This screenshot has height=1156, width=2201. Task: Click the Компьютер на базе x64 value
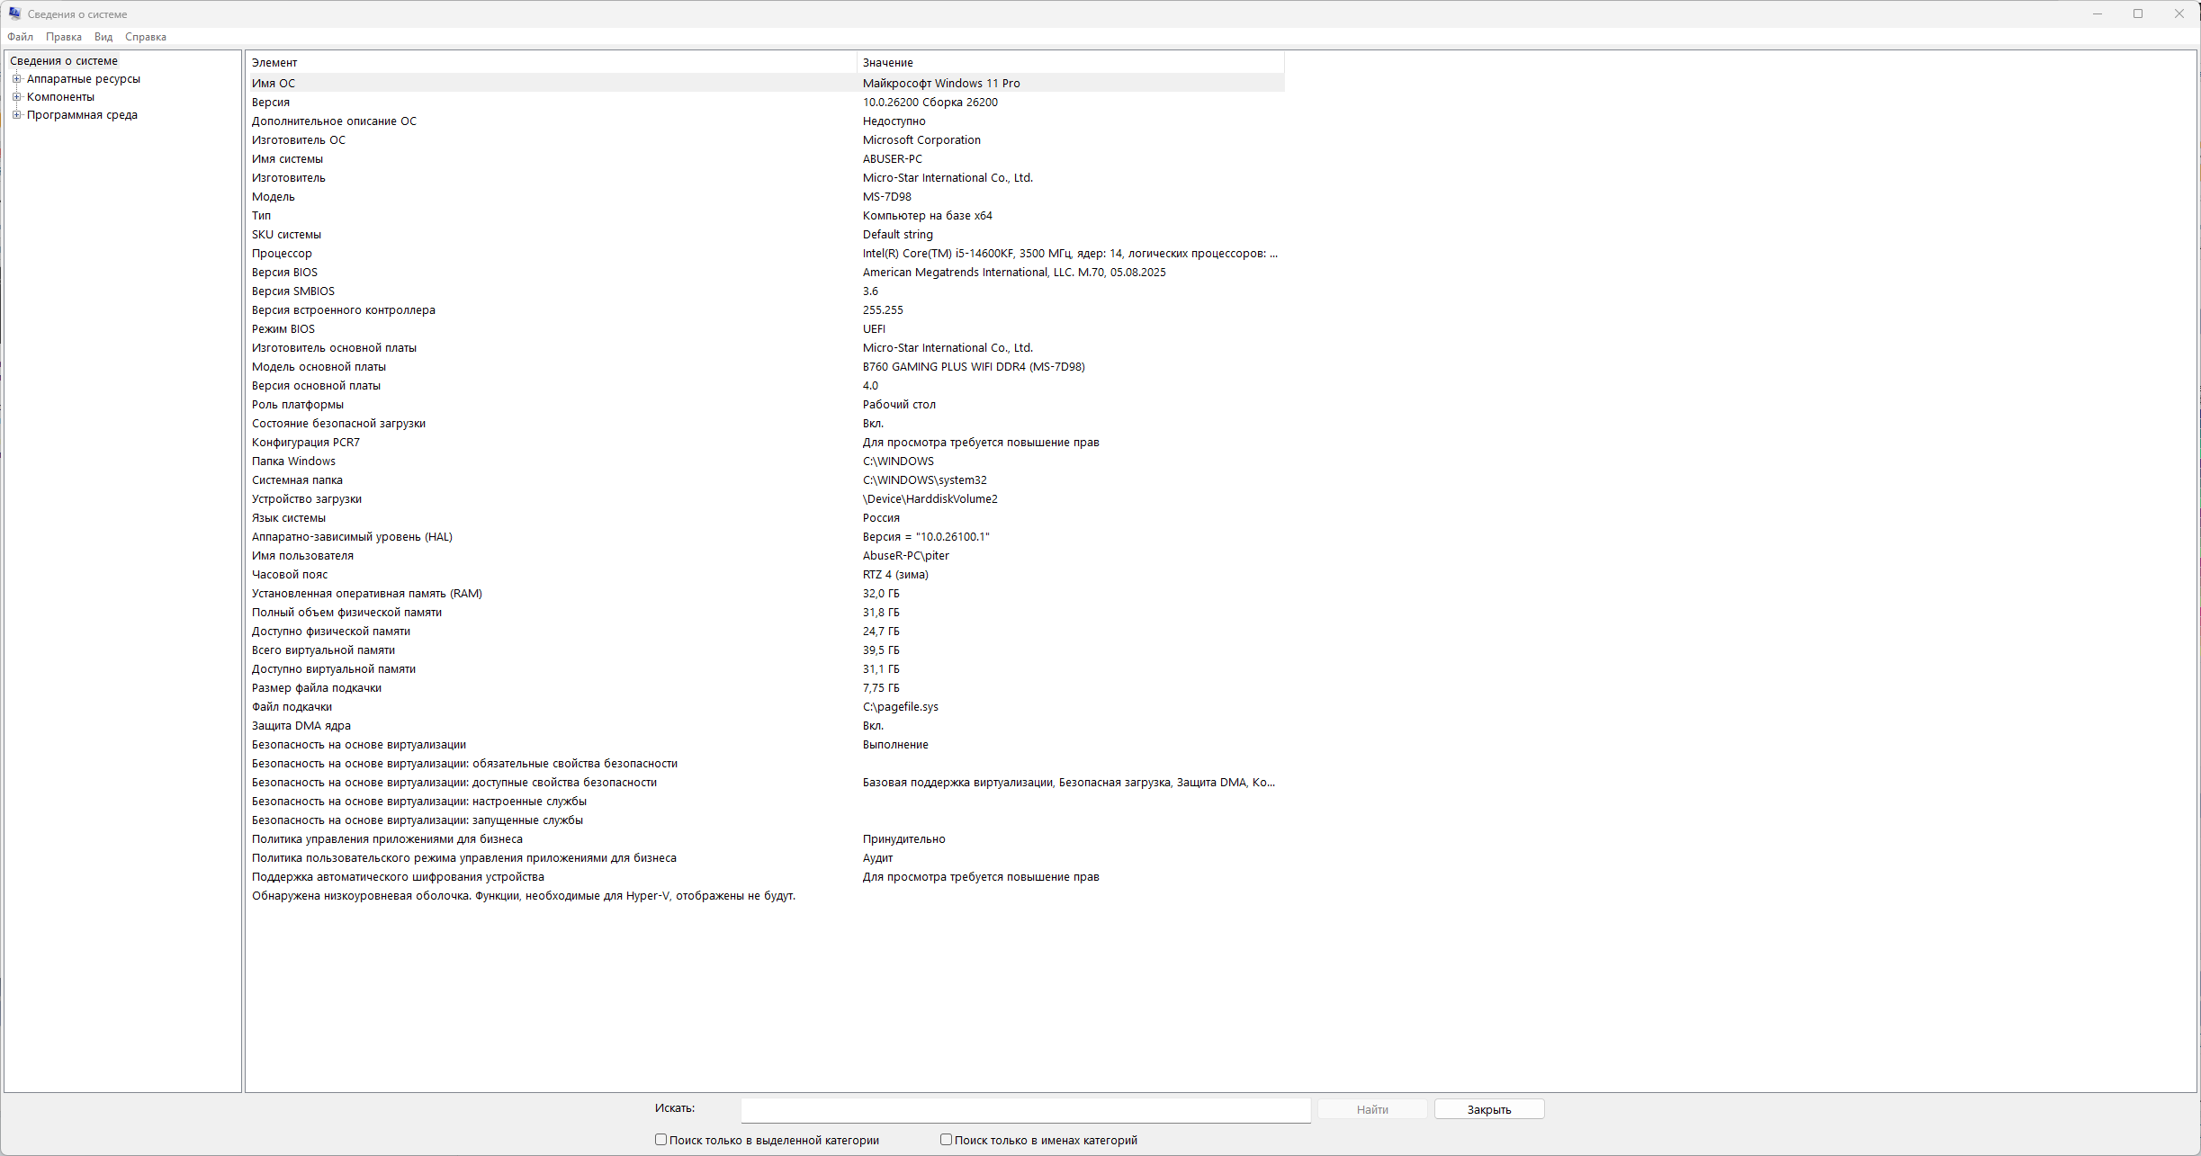coord(928,216)
